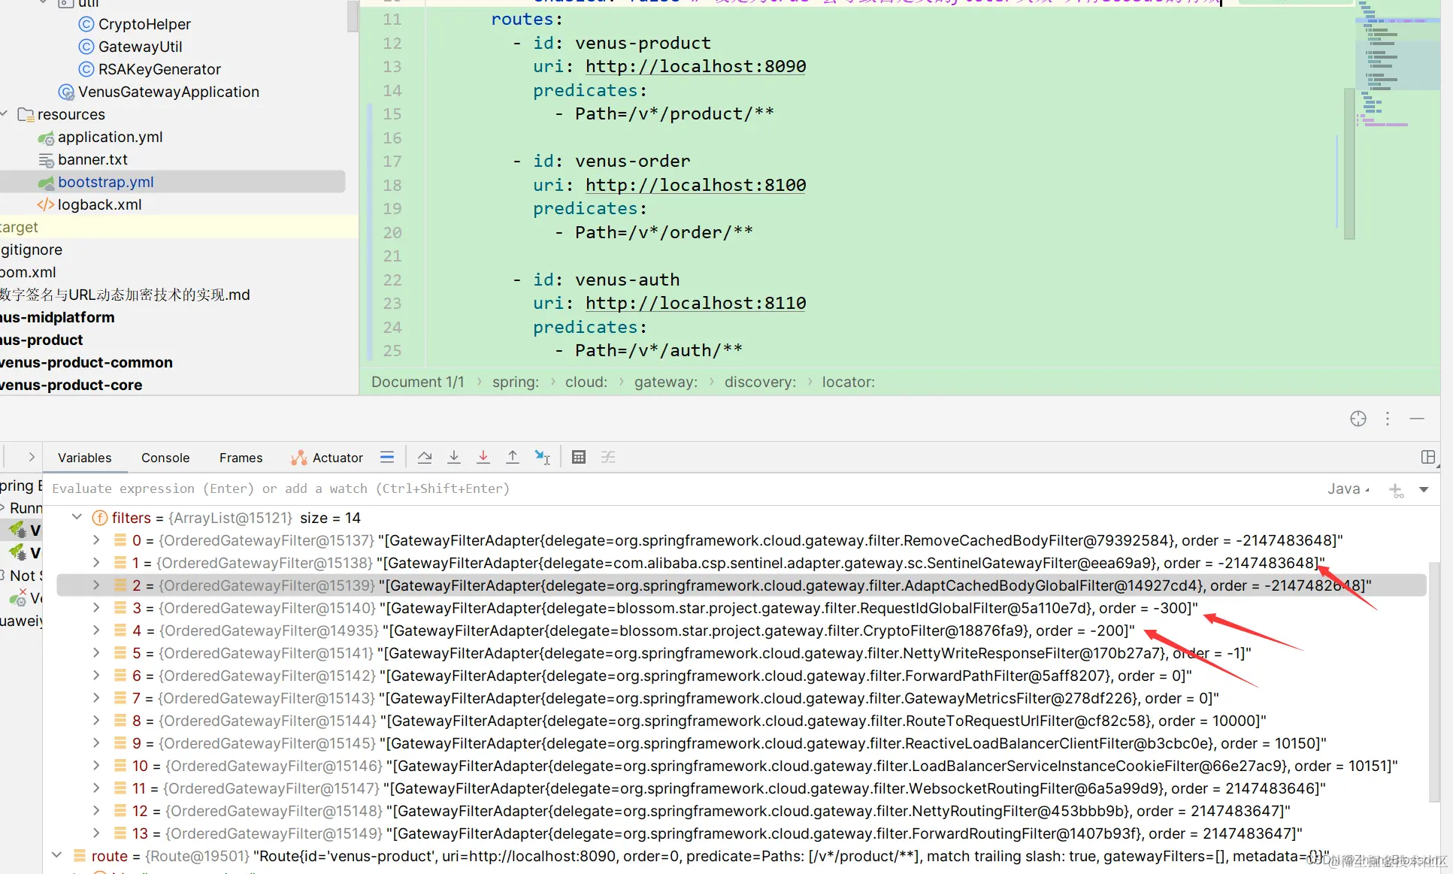Open the debug panel layout settings icon

pos(1428,457)
